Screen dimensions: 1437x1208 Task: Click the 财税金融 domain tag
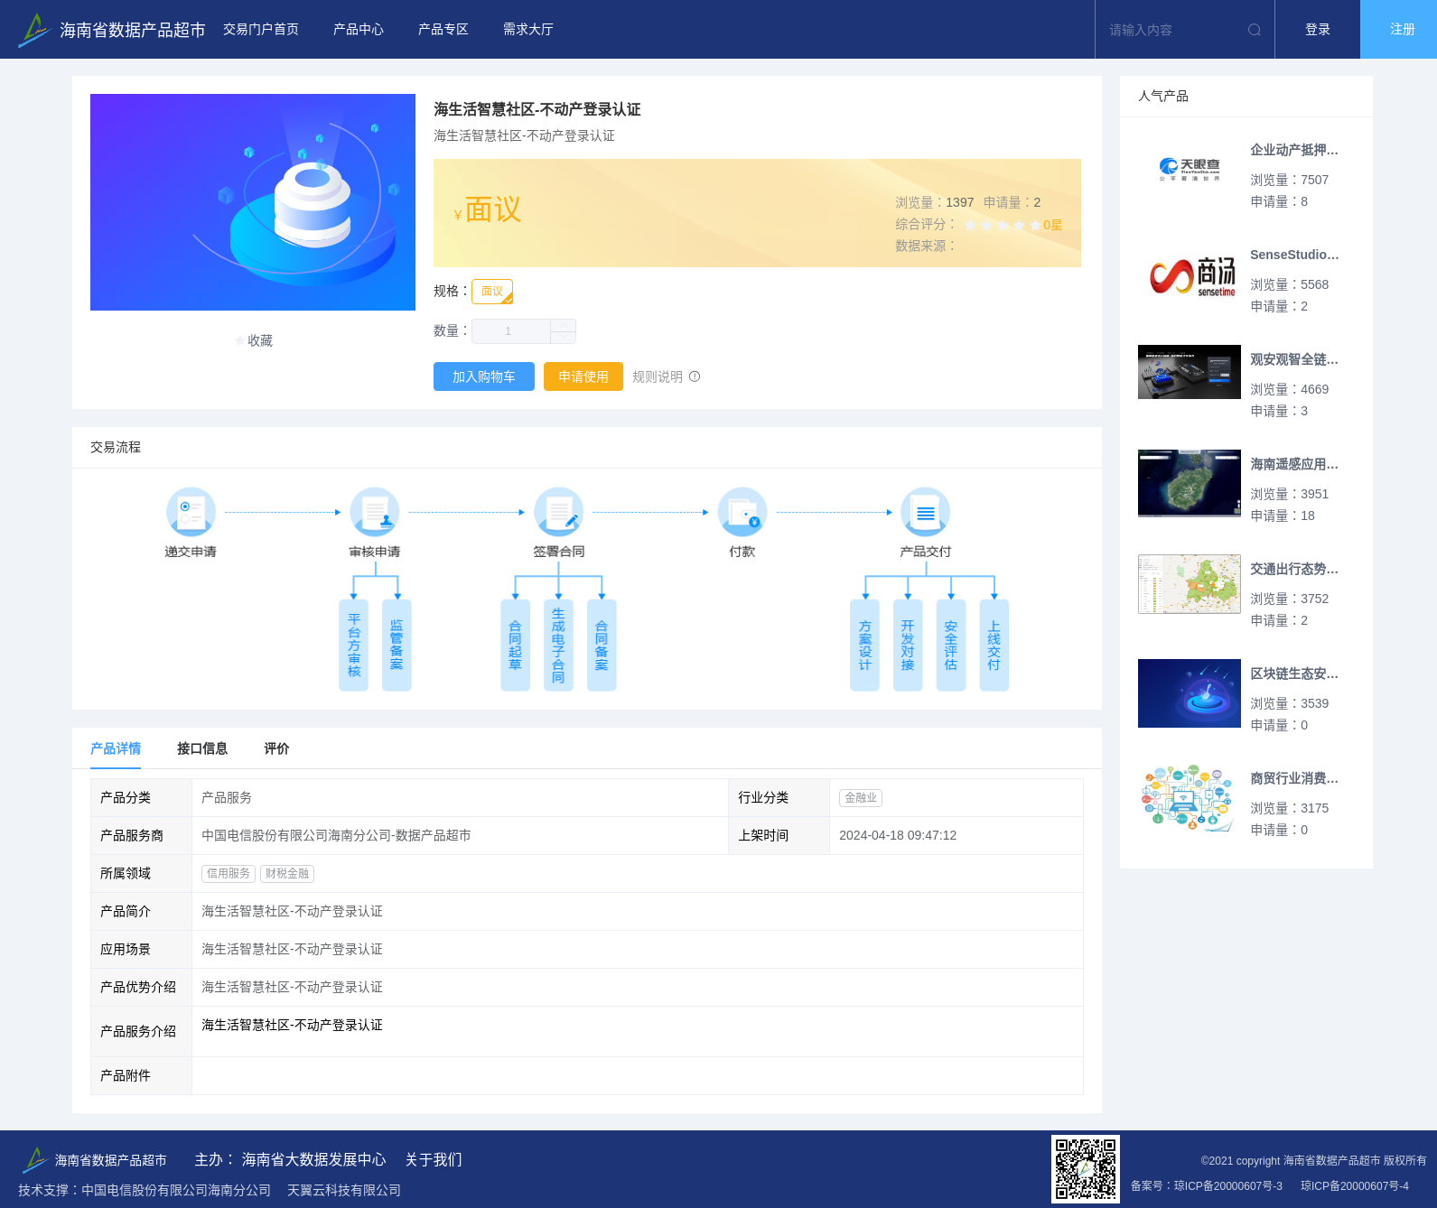(x=287, y=874)
